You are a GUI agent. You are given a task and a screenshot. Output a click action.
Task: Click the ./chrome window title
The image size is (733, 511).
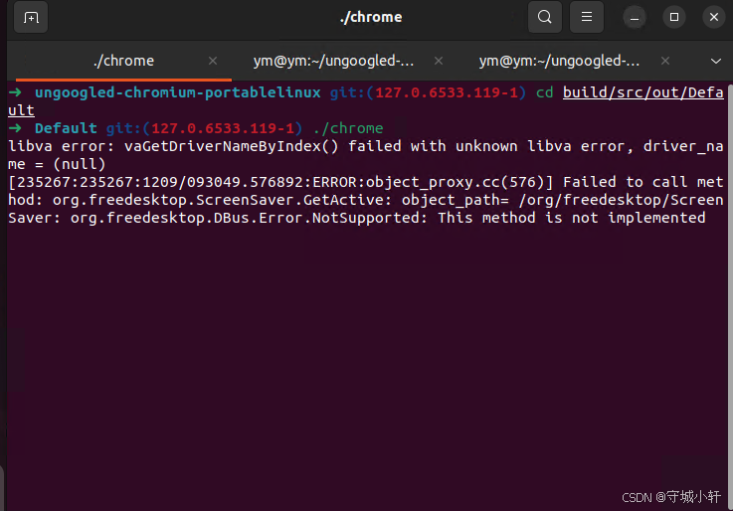pyautogui.click(x=371, y=17)
